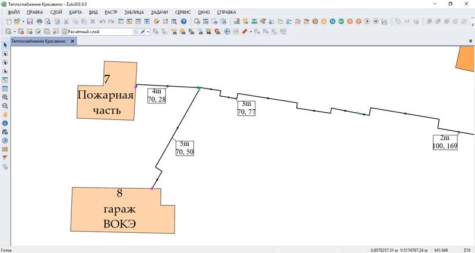Click the 5m 70, 50 pipe label

183,148
